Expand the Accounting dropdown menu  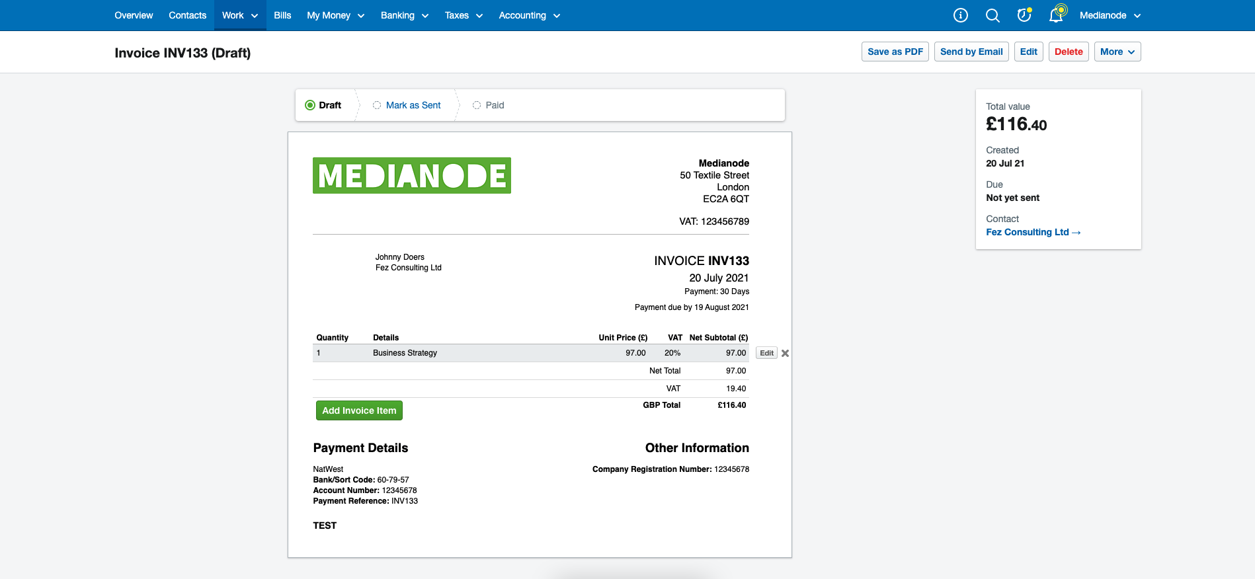click(529, 15)
